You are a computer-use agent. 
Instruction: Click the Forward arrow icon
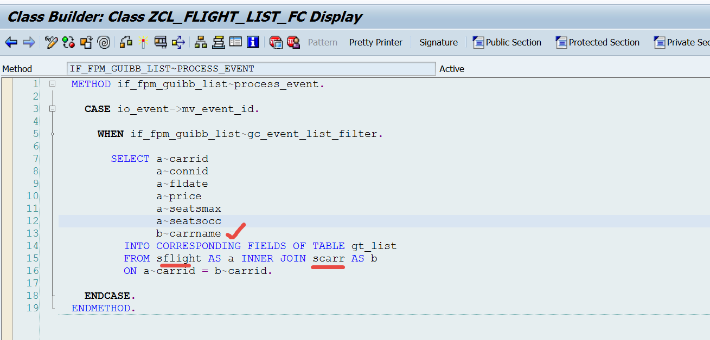coord(29,42)
